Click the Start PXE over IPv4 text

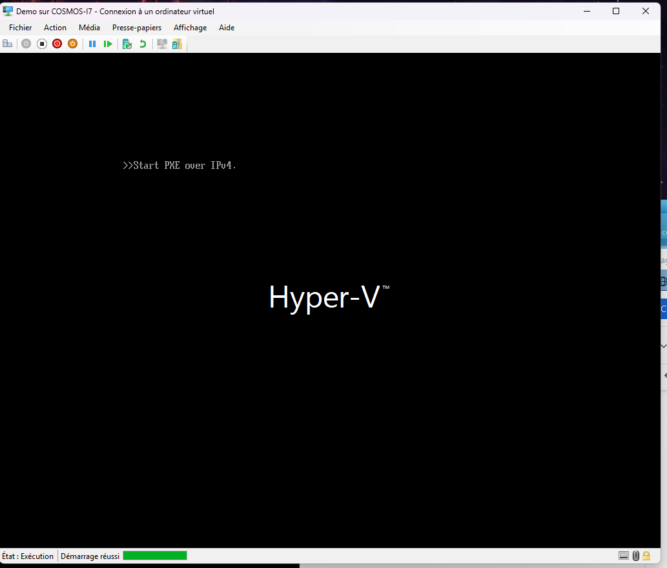180,166
